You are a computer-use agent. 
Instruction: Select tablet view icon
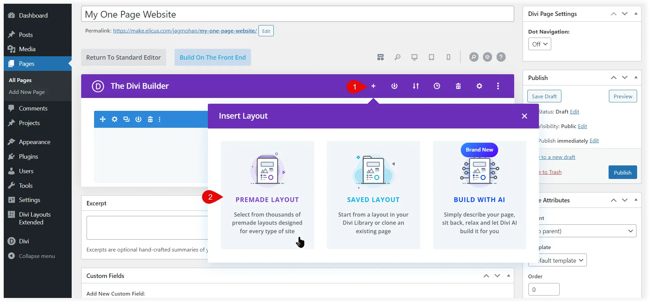431,57
